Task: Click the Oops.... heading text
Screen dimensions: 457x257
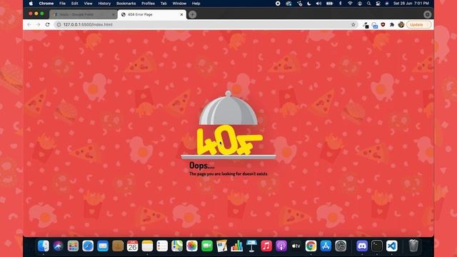Action: 201,166
